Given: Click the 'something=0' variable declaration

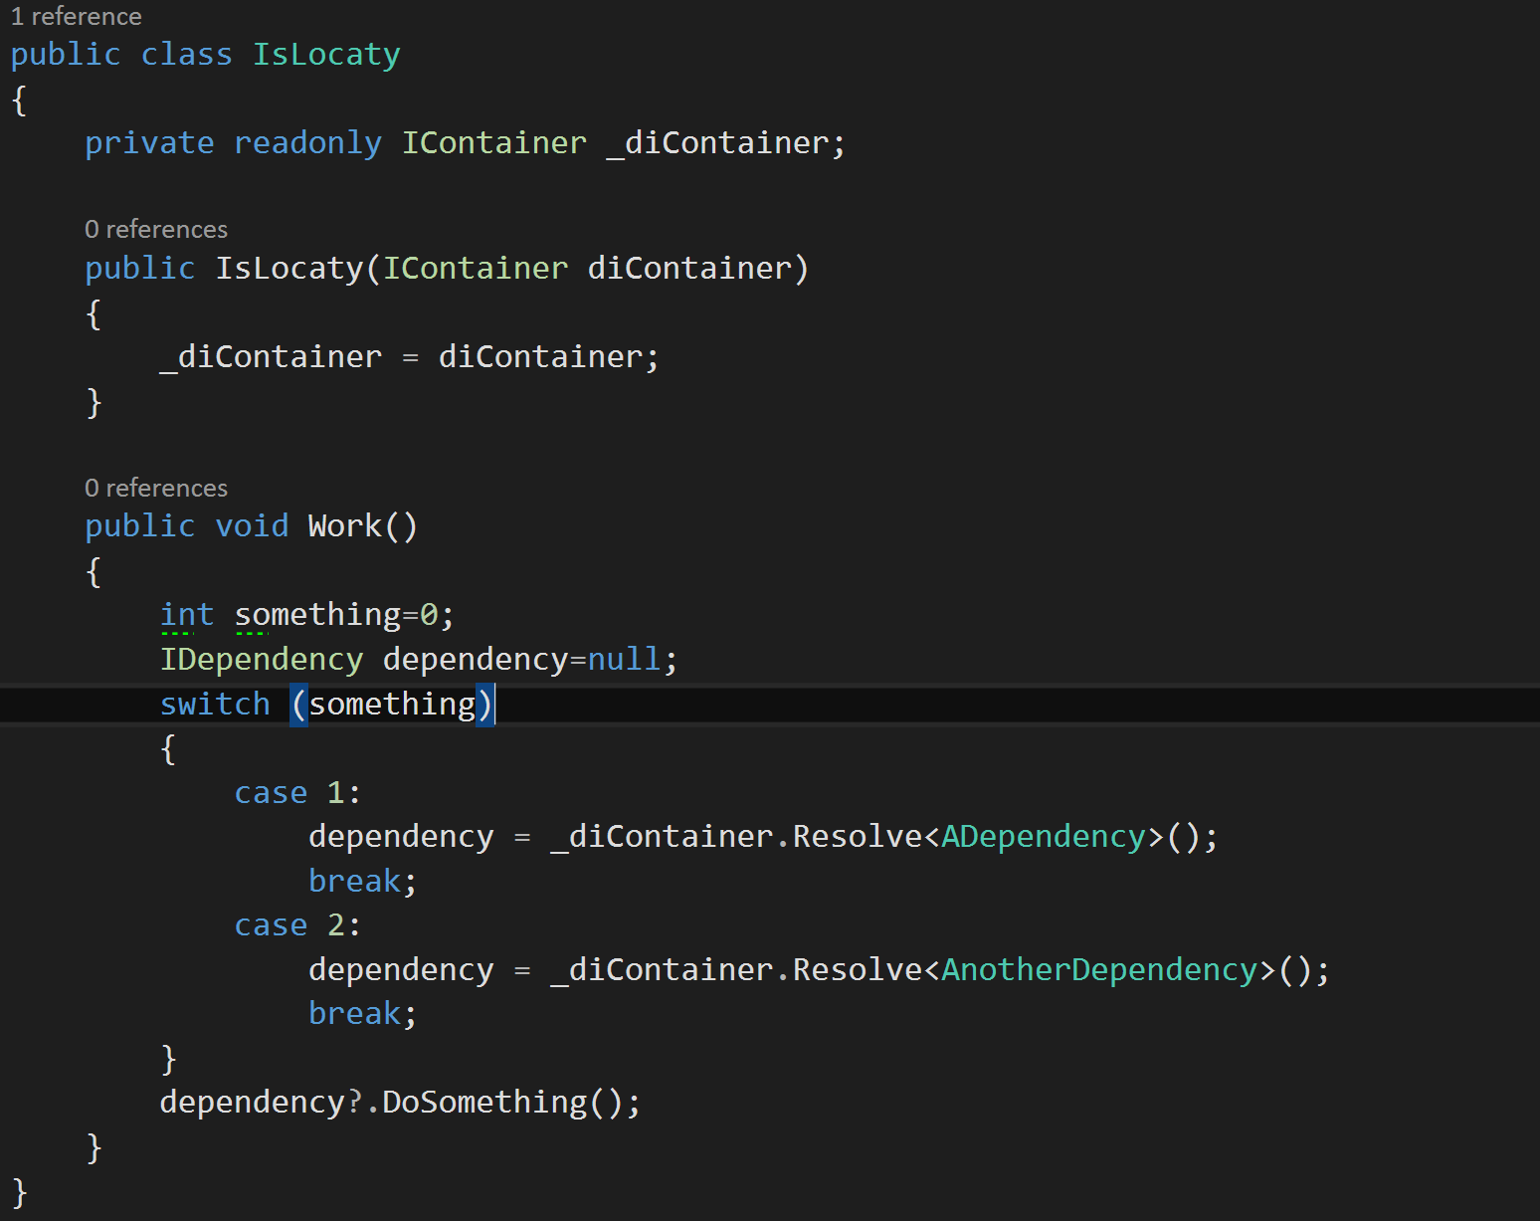Looking at the screenshot, I should (x=336, y=615).
